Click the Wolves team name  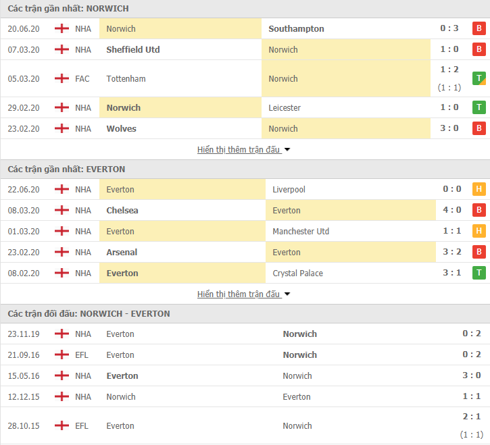click(x=121, y=128)
